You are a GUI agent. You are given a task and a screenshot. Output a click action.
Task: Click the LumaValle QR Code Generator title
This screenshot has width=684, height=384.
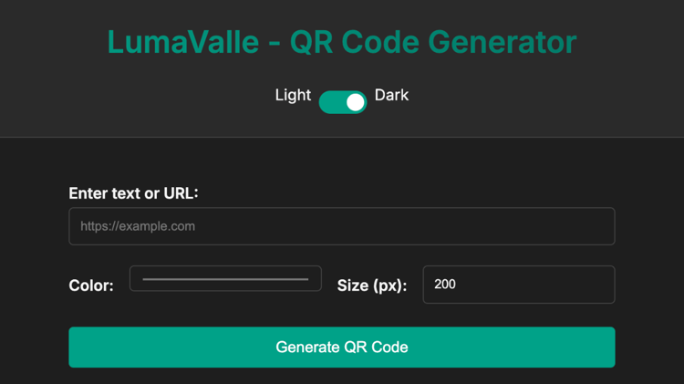(x=342, y=42)
